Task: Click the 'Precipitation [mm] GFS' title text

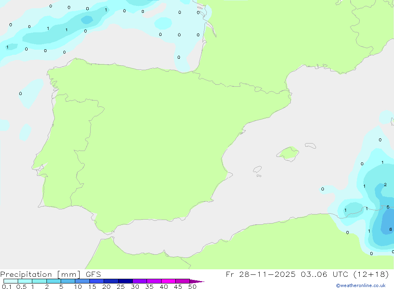Action: pos(50,274)
